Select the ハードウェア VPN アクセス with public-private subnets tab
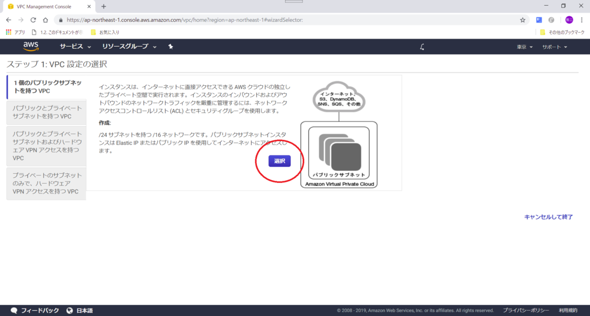 pyautogui.click(x=47, y=146)
